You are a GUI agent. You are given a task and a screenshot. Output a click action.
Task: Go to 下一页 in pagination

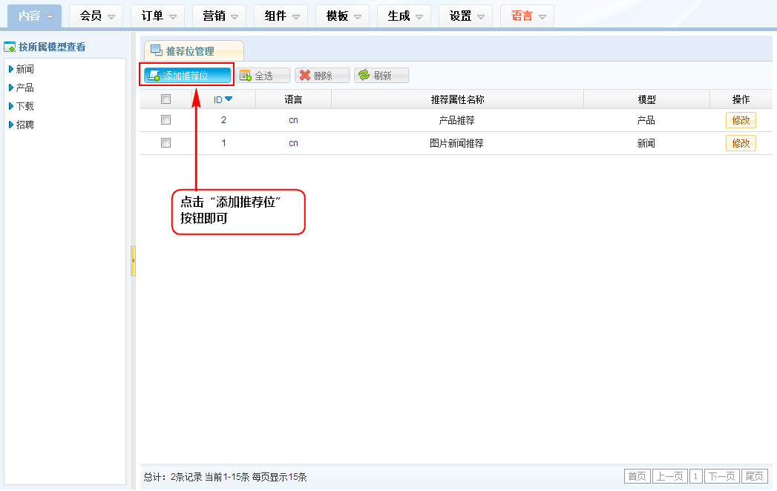tap(722, 477)
